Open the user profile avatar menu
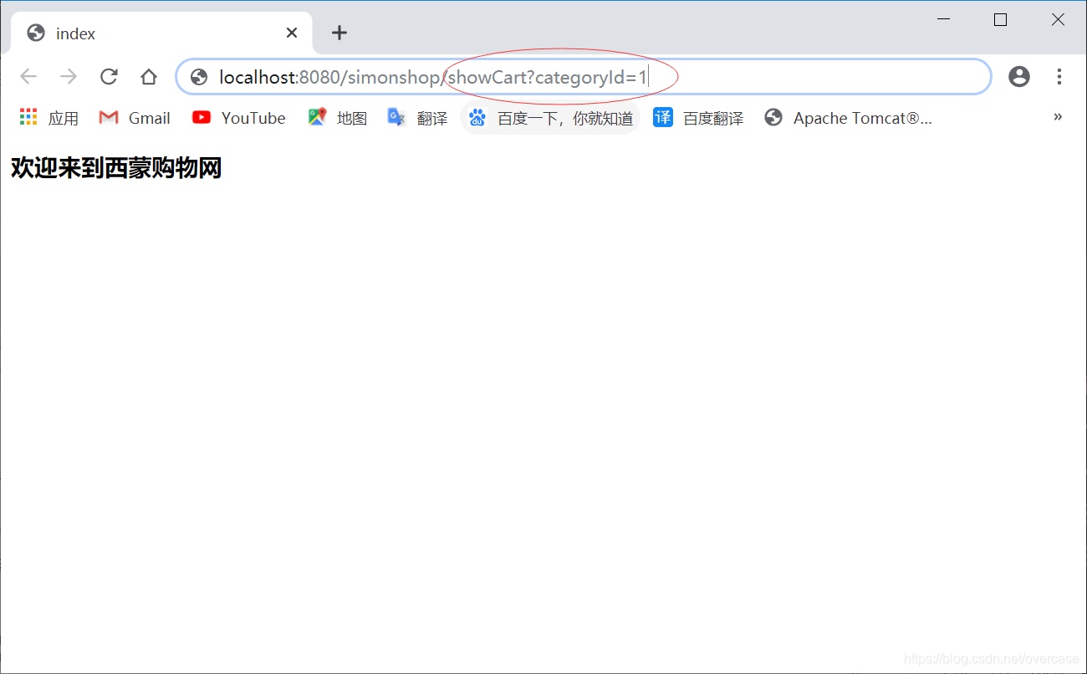 [1019, 77]
